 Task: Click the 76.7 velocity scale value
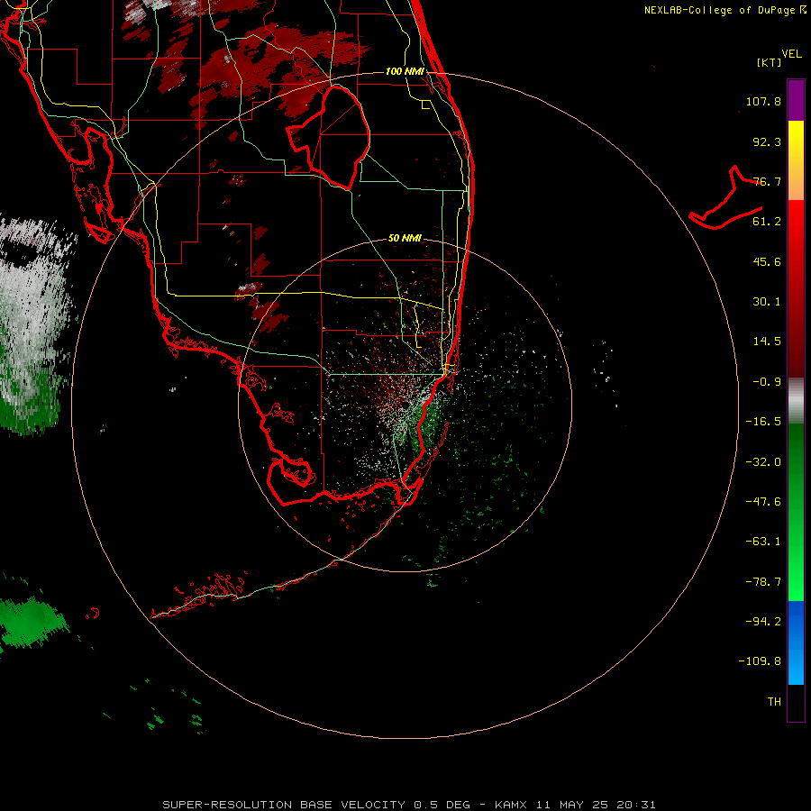click(x=767, y=181)
